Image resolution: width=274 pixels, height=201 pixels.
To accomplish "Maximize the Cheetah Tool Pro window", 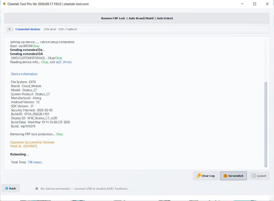I will point(255,4).
